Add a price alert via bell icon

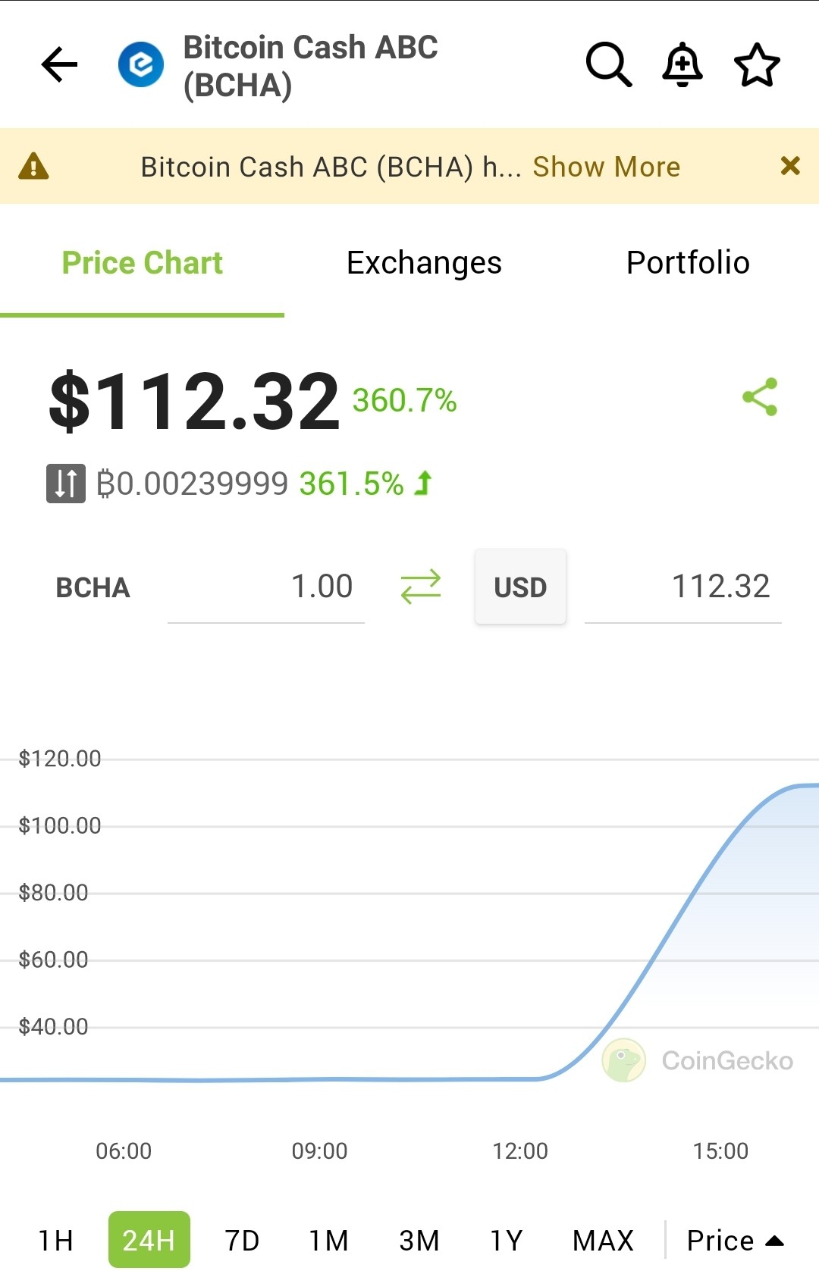point(682,64)
